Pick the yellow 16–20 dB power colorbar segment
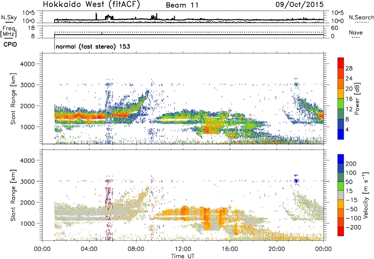The height and width of the screenshot is (259, 374). [341, 94]
